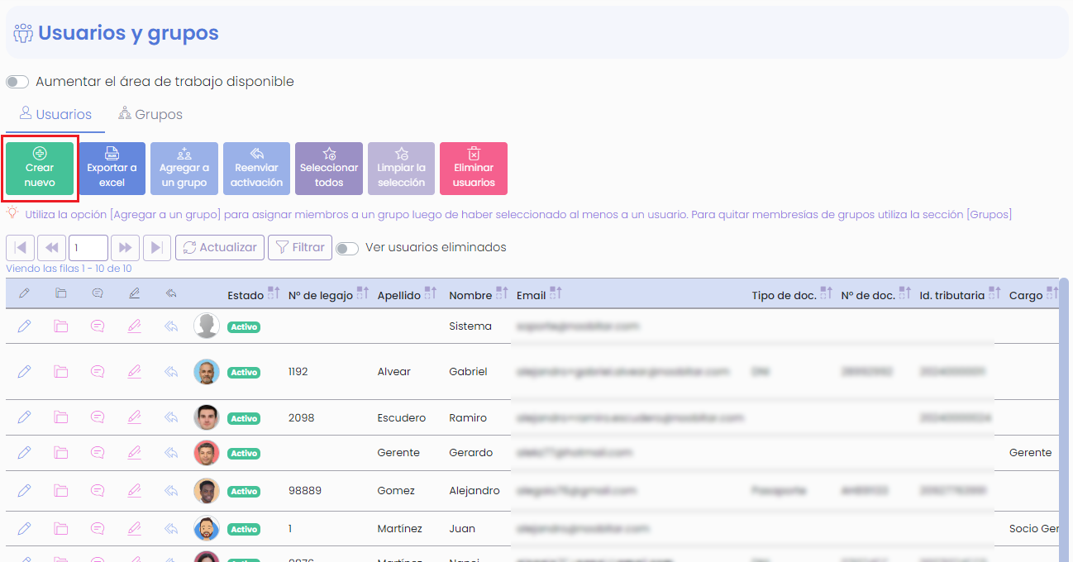Sort by Nº de legajo column

pos(362,294)
